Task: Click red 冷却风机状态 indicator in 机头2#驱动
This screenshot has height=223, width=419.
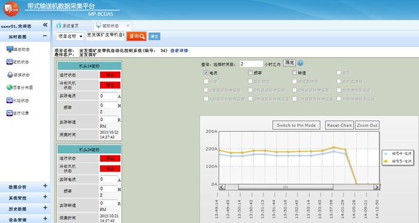Action: [110, 169]
